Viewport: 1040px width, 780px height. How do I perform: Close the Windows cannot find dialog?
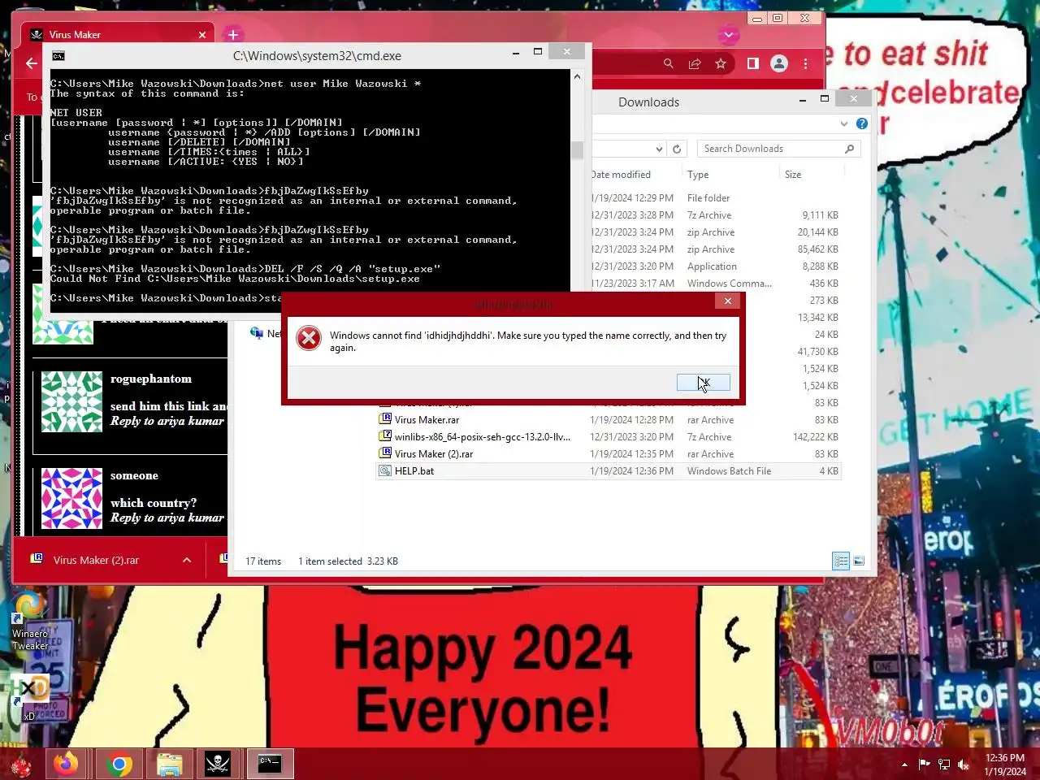pos(728,301)
